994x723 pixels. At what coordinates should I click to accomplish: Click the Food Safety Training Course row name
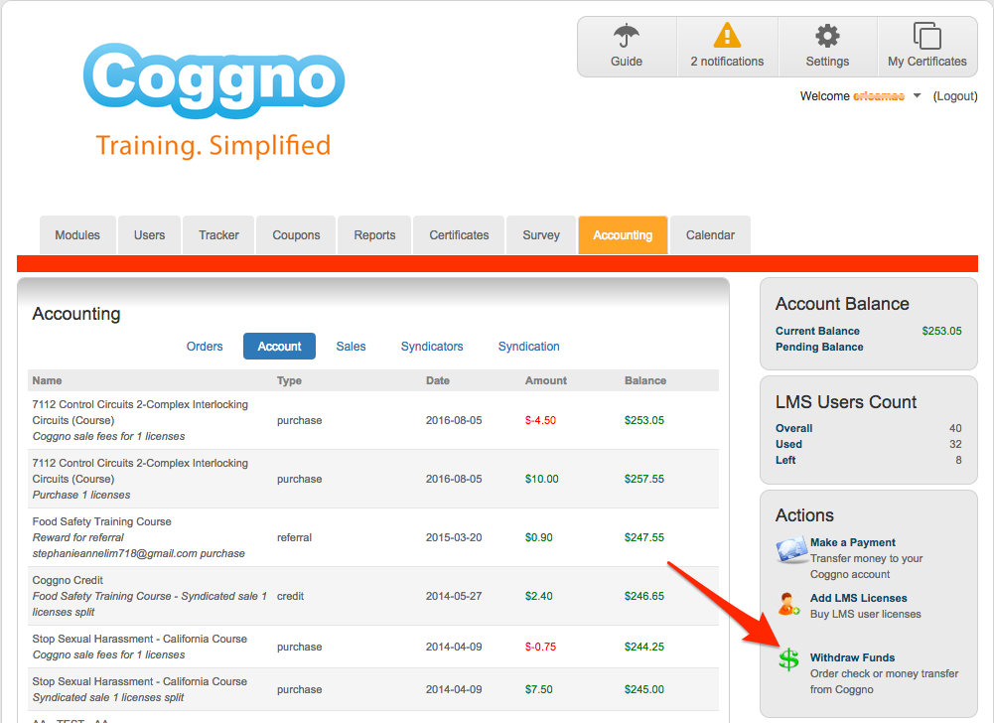(101, 521)
